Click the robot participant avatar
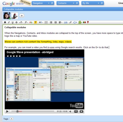The height and width of the screenshot is (122, 123). pos(15,16)
